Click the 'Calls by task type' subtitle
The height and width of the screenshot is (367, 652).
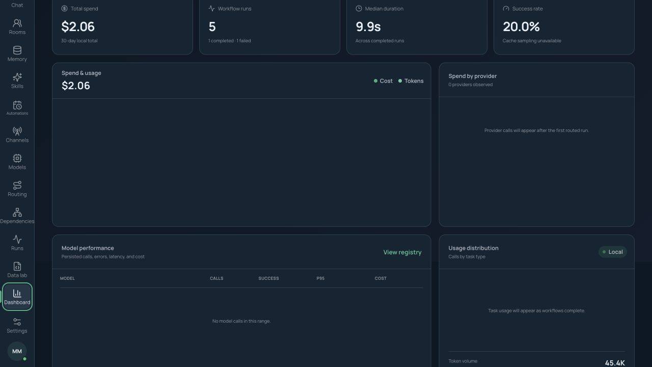pyautogui.click(x=467, y=257)
